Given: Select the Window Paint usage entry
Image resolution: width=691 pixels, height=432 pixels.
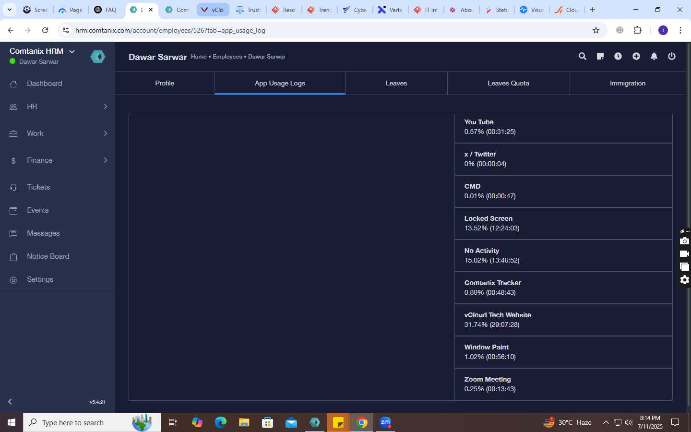Looking at the screenshot, I should click(563, 352).
